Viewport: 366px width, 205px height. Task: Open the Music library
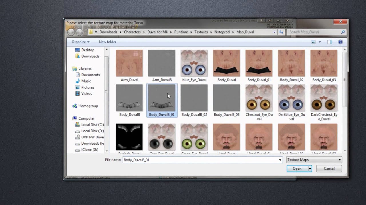[83, 81]
